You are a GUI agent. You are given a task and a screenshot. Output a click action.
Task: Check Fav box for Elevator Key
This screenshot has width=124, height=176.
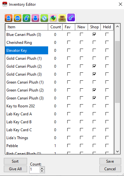[x=69, y=50]
